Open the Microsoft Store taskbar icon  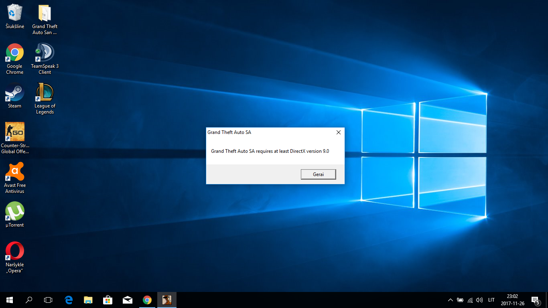[x=108, y=300]
